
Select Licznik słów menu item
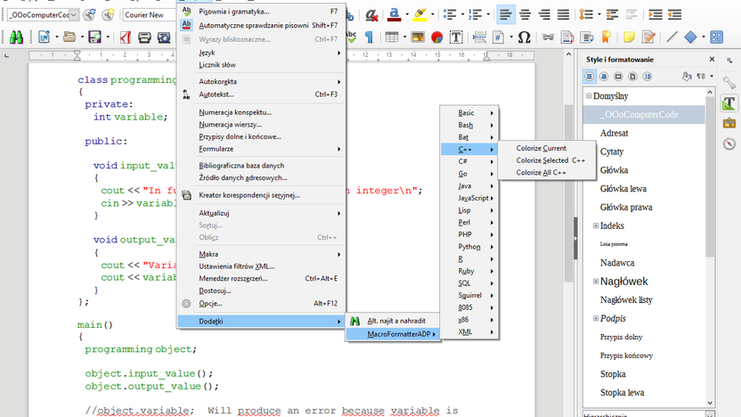point(261,65)
